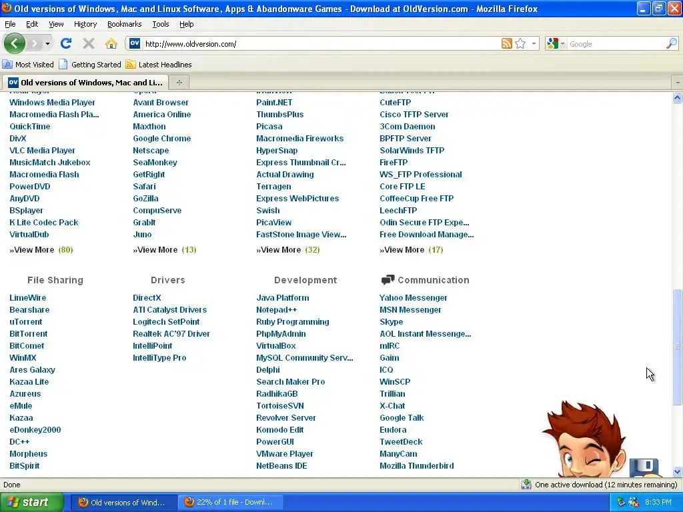The image size is (683, 512).
Task: Open the Paint.NET link
Action: (x=274, y=102)
